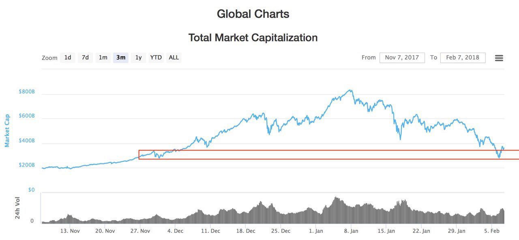Click the Total Market Capitalization title
Image resolution: width=519 pixels, height=240 pixels.
pos(253,38)
